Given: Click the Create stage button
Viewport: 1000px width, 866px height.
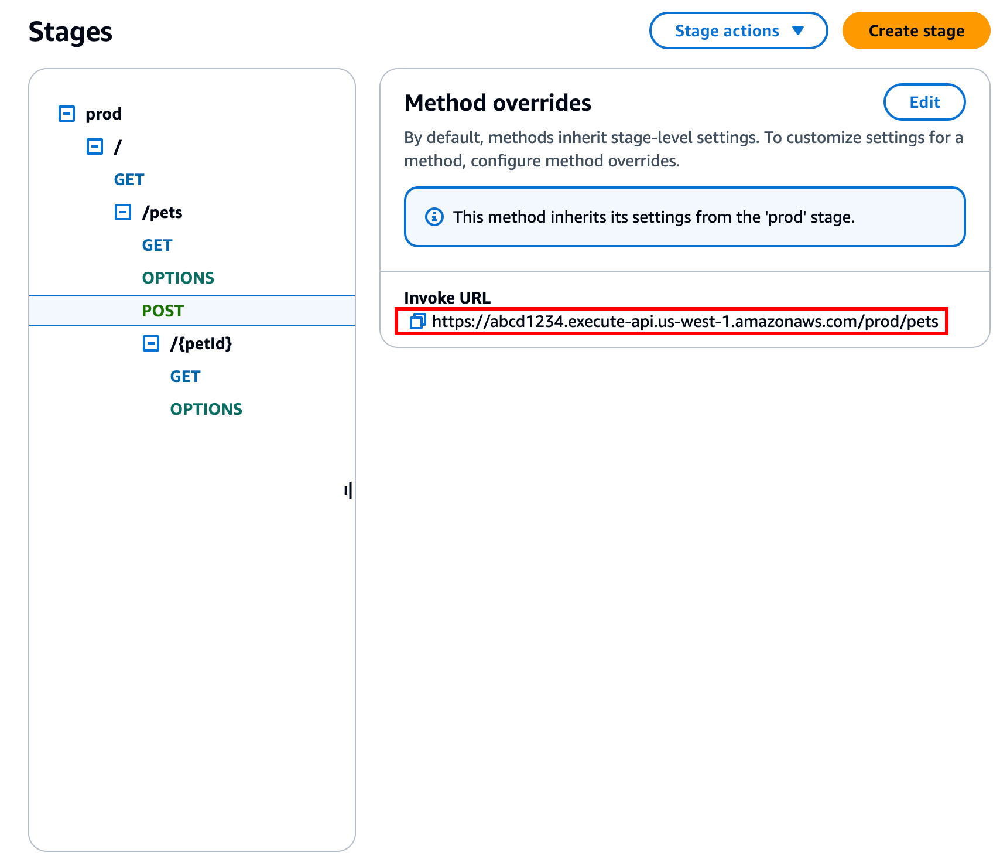Looking at the screenshot, I should 916,30.
